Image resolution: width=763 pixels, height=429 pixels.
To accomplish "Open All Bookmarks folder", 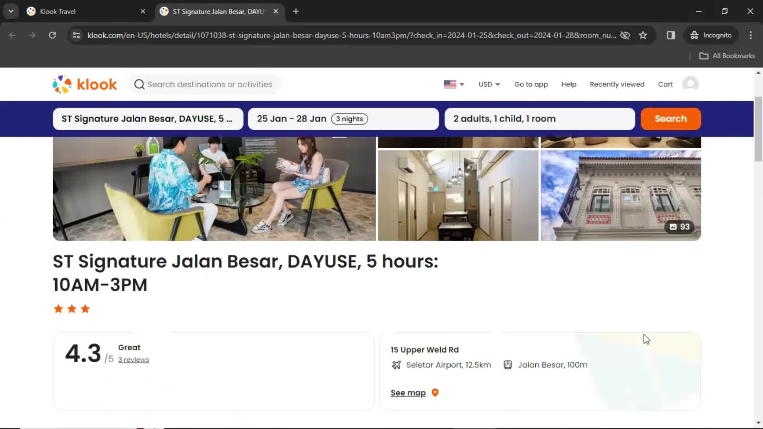I will [727, 56].
